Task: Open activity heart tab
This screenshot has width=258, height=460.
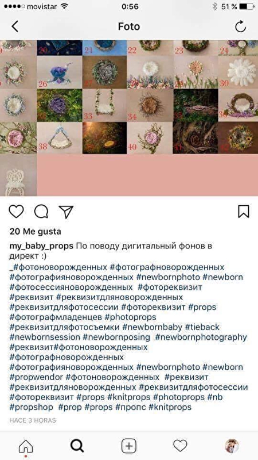Action: (x=180, y=446)
